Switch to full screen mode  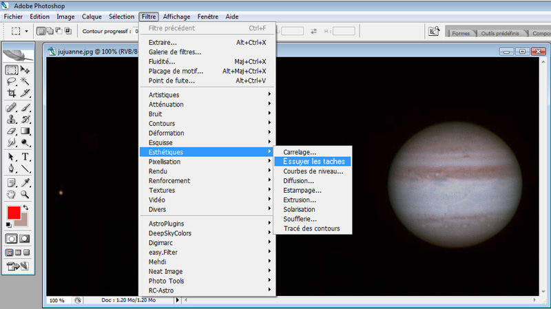(26, 253)
